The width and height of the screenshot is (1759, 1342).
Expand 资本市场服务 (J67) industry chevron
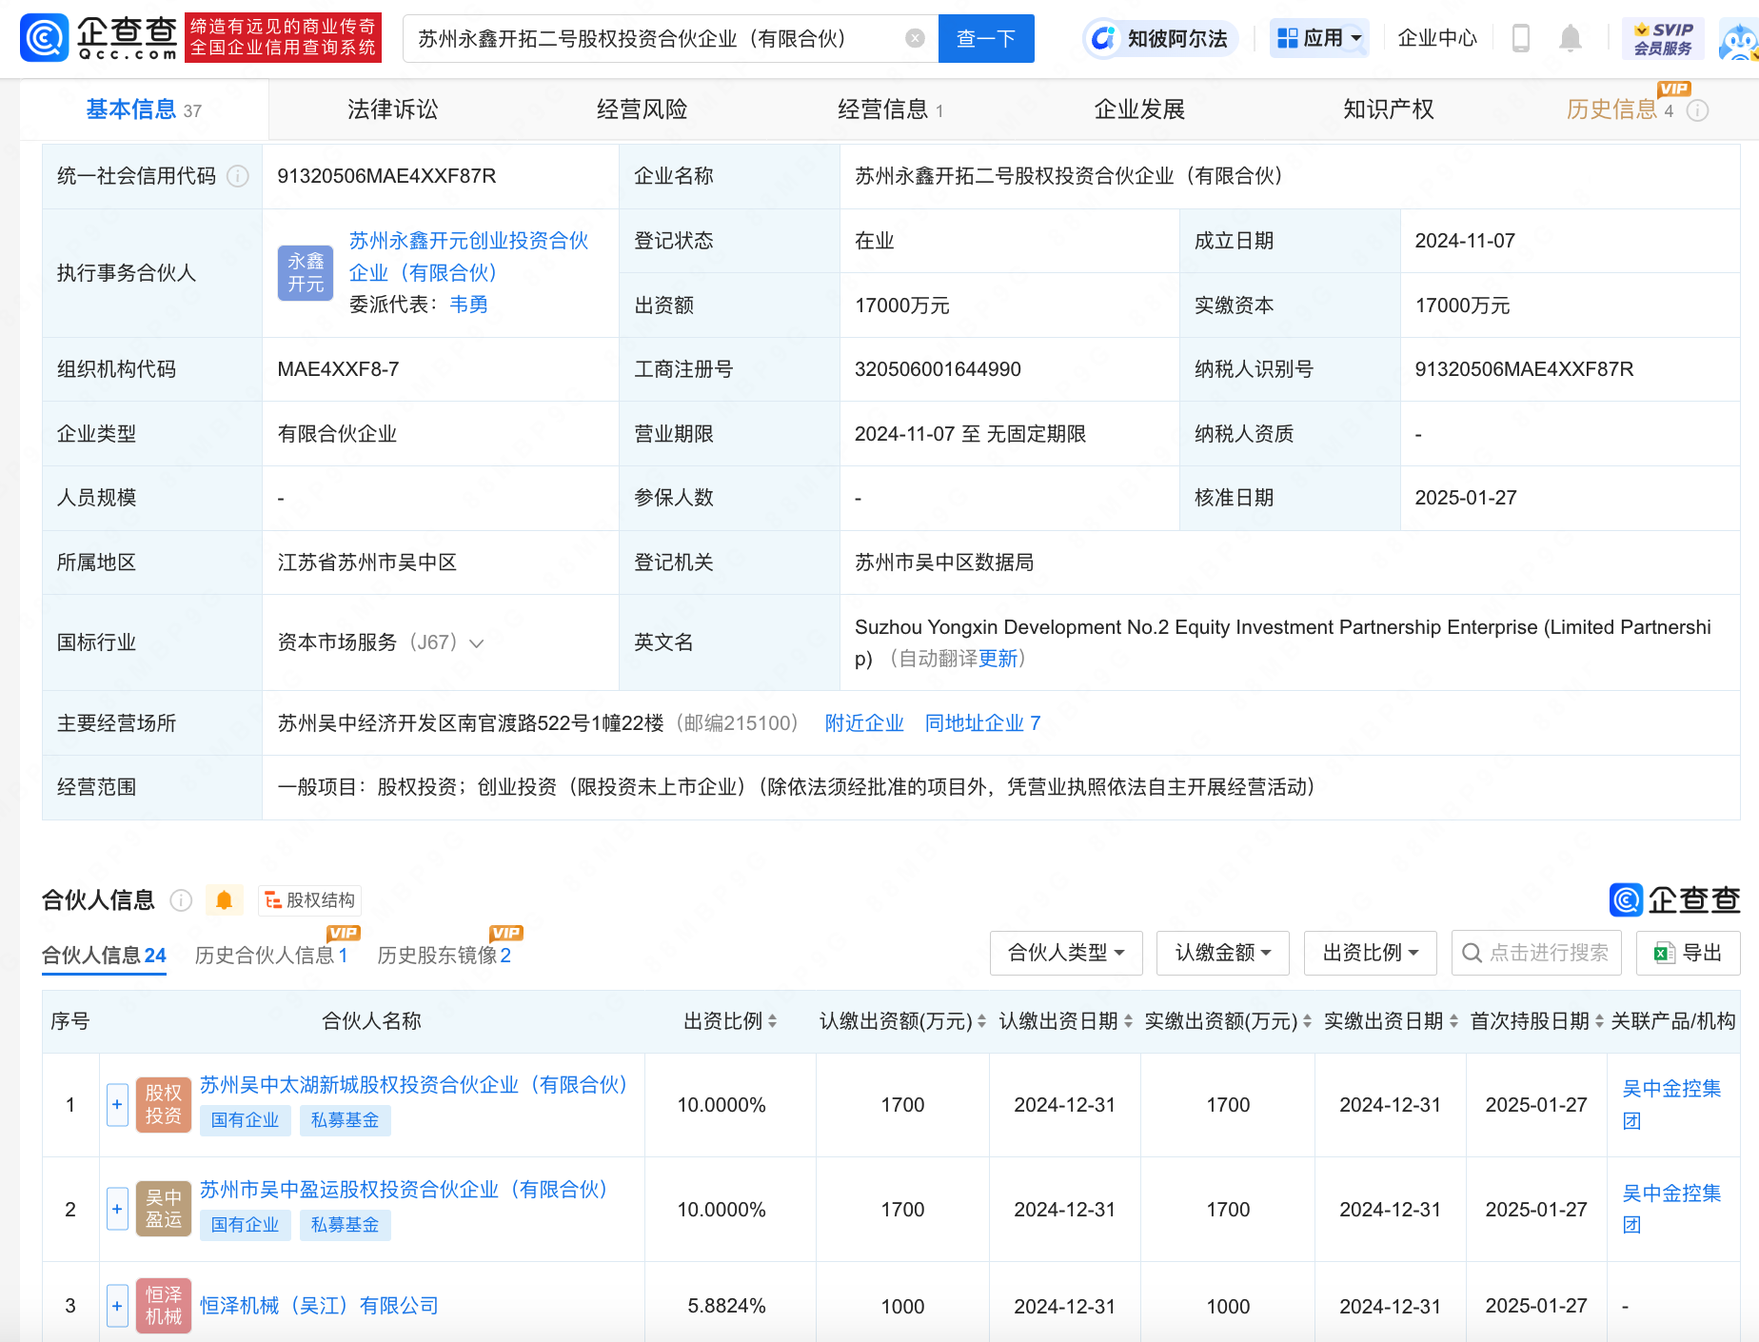pyautogui.click(x=477, y=643)
